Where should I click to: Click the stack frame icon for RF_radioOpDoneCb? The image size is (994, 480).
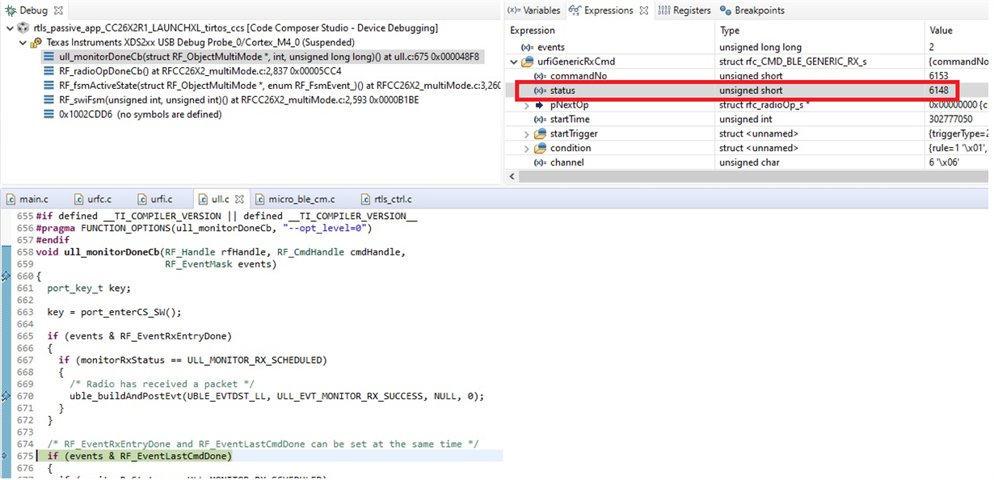click(50, 71)
